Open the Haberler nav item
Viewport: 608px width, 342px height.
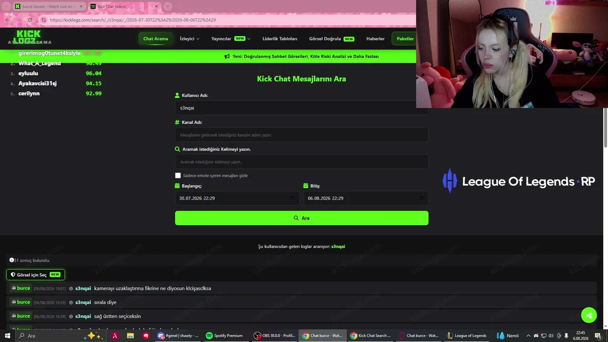[x=375, y=39]
